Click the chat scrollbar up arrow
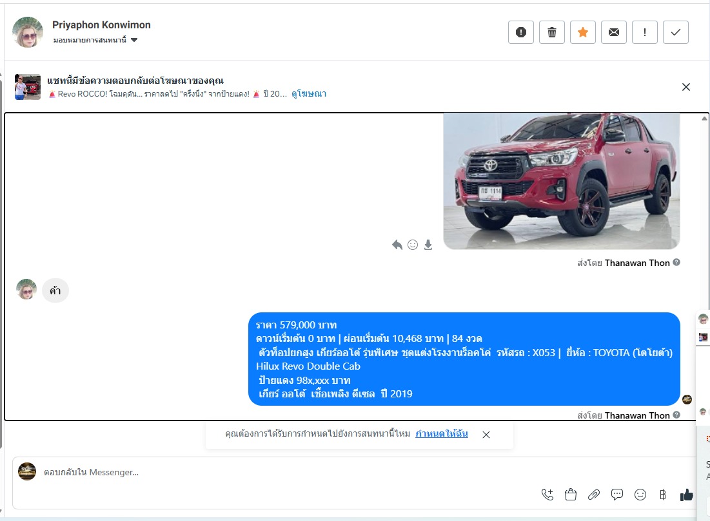This screenshot has height=521, width=710. (704, 118)
